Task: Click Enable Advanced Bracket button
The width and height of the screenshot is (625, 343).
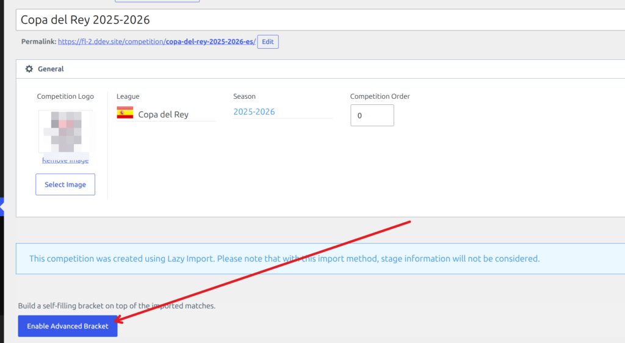Action: coord(68,326)
